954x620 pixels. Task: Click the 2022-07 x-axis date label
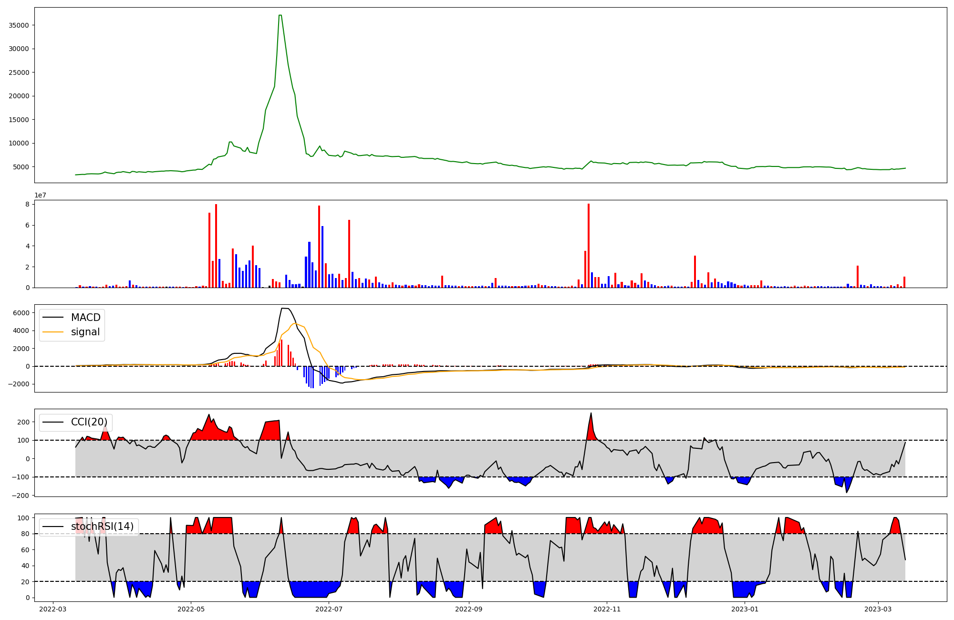click(329, 609)
